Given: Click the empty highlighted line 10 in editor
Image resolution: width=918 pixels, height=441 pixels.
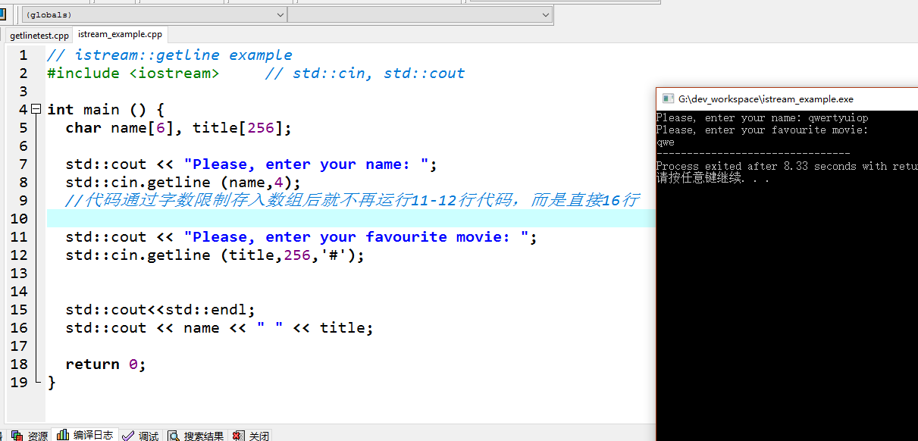Looking at the screenshot, I should (x=350, y=219).
